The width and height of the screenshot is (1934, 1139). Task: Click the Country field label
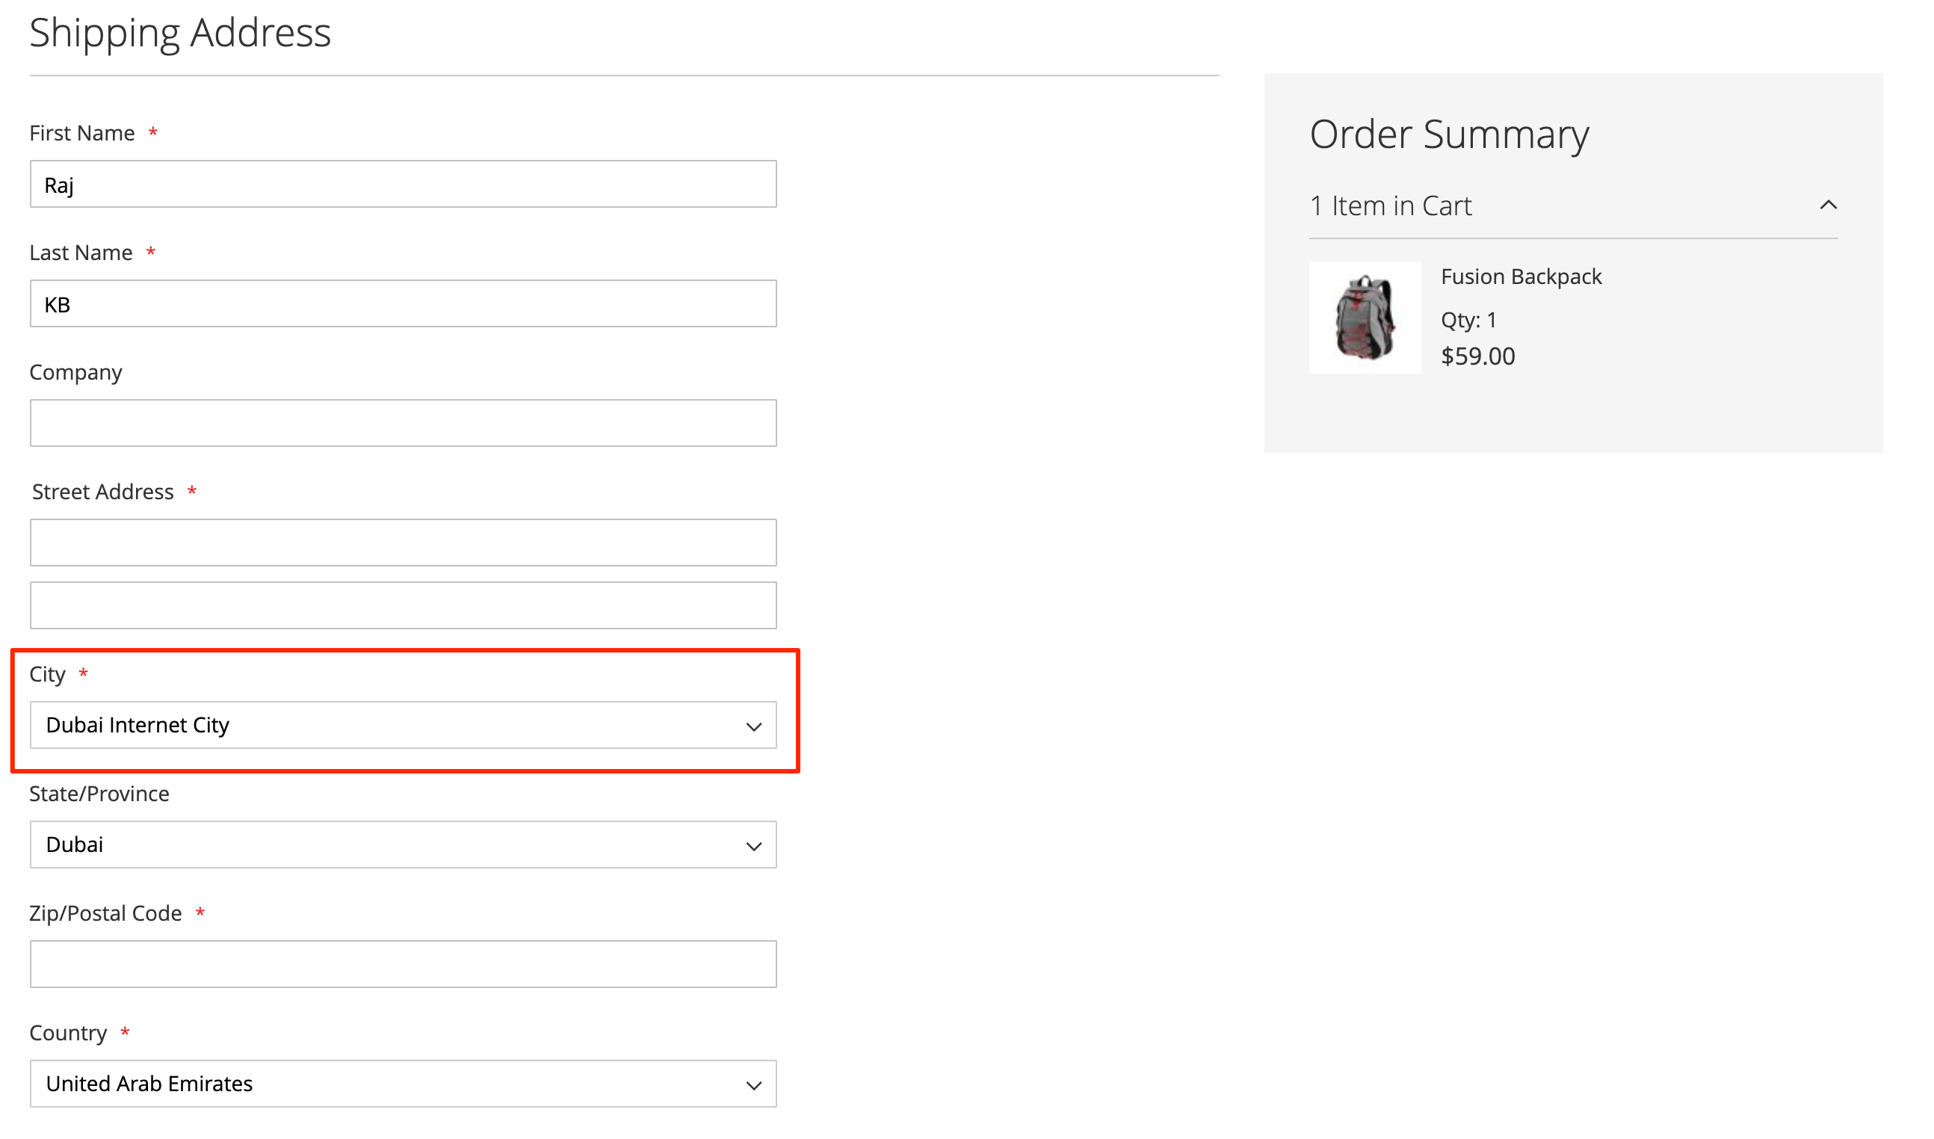pos(68,1033)
